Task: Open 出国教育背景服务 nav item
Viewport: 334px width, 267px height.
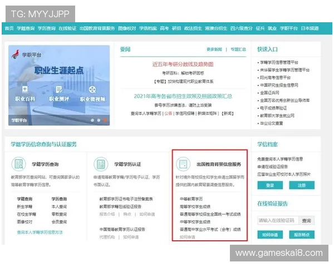Action: pos(97,28)
